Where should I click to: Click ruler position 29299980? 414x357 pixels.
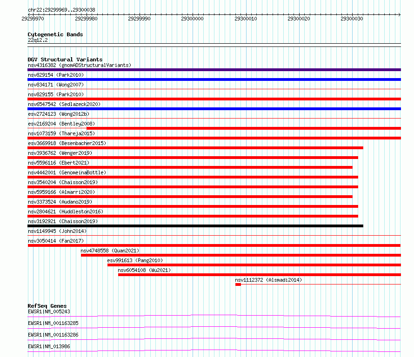(87, 19)
